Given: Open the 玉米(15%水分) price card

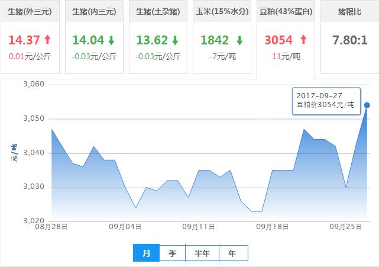Looking at the screenshot, I should coord(222,37).
